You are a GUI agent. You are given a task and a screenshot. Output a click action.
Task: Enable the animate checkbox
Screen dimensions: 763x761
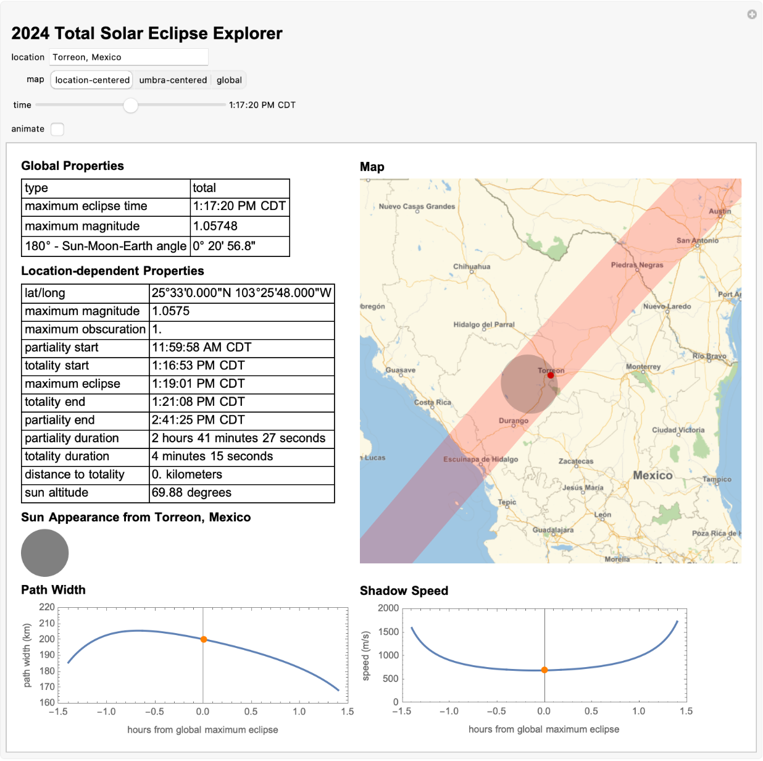[x=57, y=129]
